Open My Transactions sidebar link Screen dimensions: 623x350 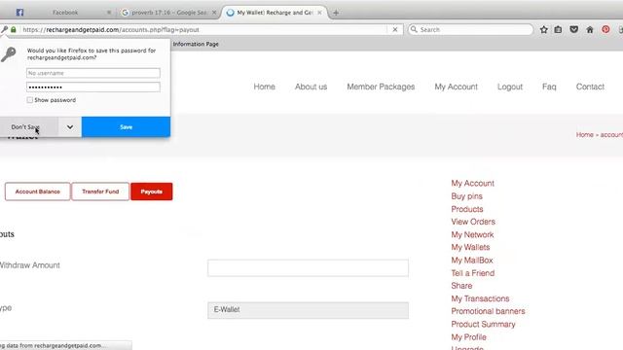(x=480, y=298)
